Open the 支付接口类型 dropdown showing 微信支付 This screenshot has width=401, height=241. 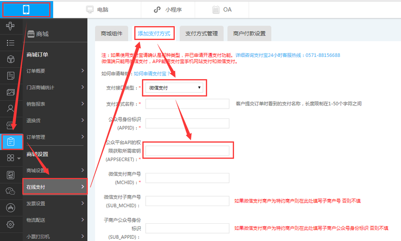click(x=175, y=88)
